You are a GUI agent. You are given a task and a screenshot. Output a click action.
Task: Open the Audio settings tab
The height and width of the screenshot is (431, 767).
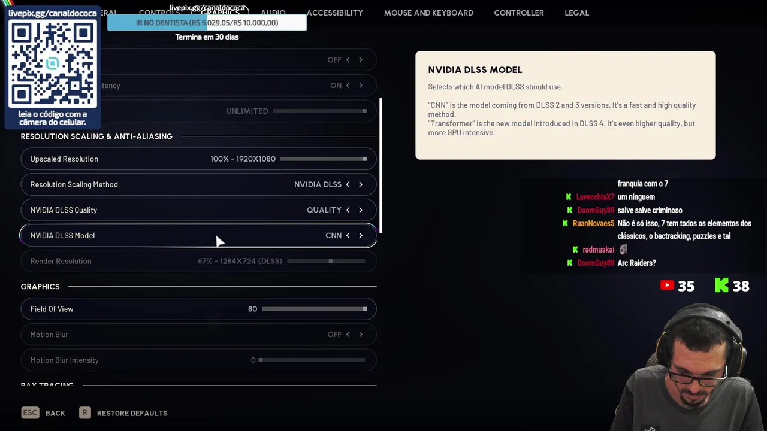(x=273, y=13)
